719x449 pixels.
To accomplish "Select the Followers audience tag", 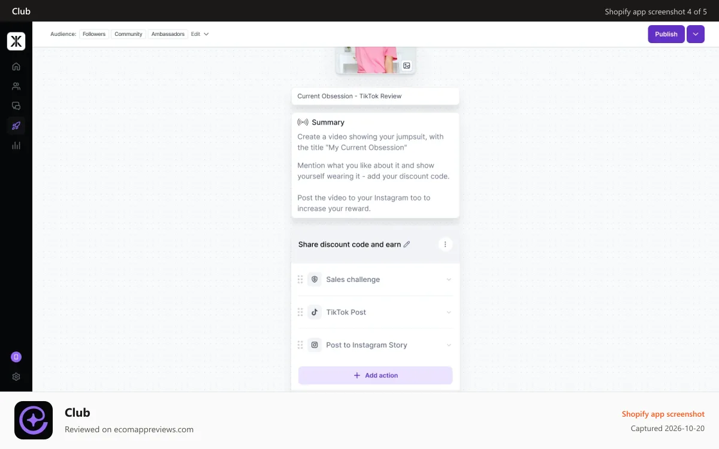I will (94, 34).
